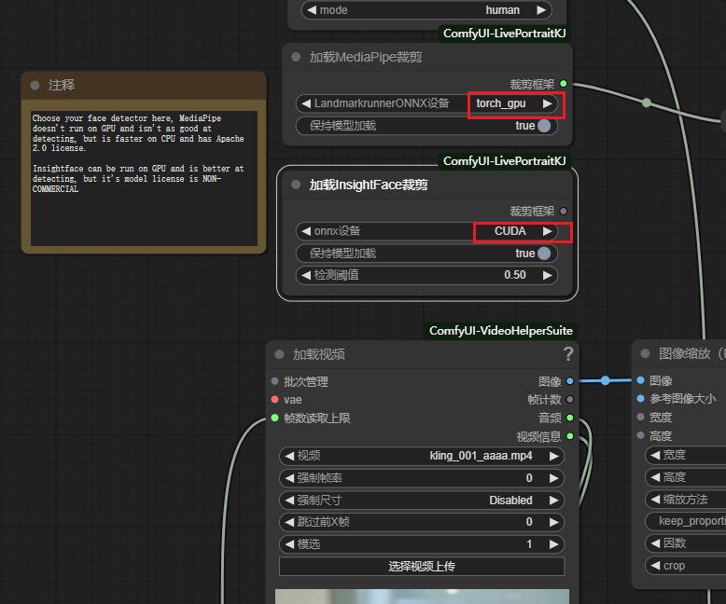Viewport: 726px width, 604px height.
Task: Open the help question mark on 加载视频
Action: (567, 354)
